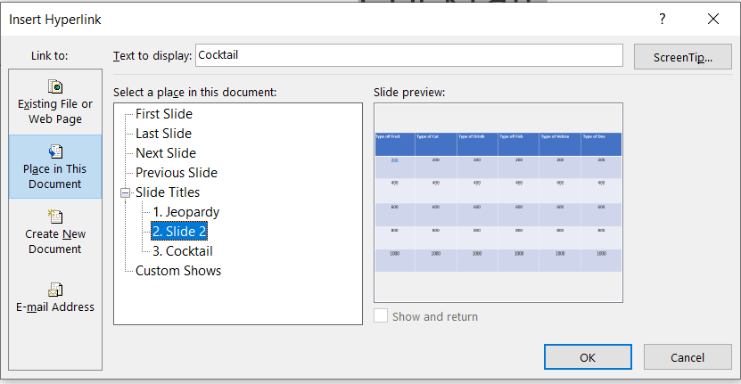Select Last Slide in the list
This screenshot has width=741, height=384.
(x=163, y=134)
